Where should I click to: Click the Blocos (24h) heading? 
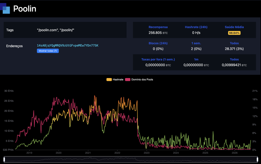coord(158,43)
